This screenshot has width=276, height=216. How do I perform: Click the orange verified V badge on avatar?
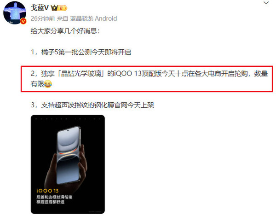(23, 21)
